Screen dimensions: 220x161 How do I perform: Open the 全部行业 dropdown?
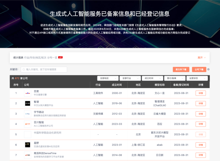coord(130,78)
